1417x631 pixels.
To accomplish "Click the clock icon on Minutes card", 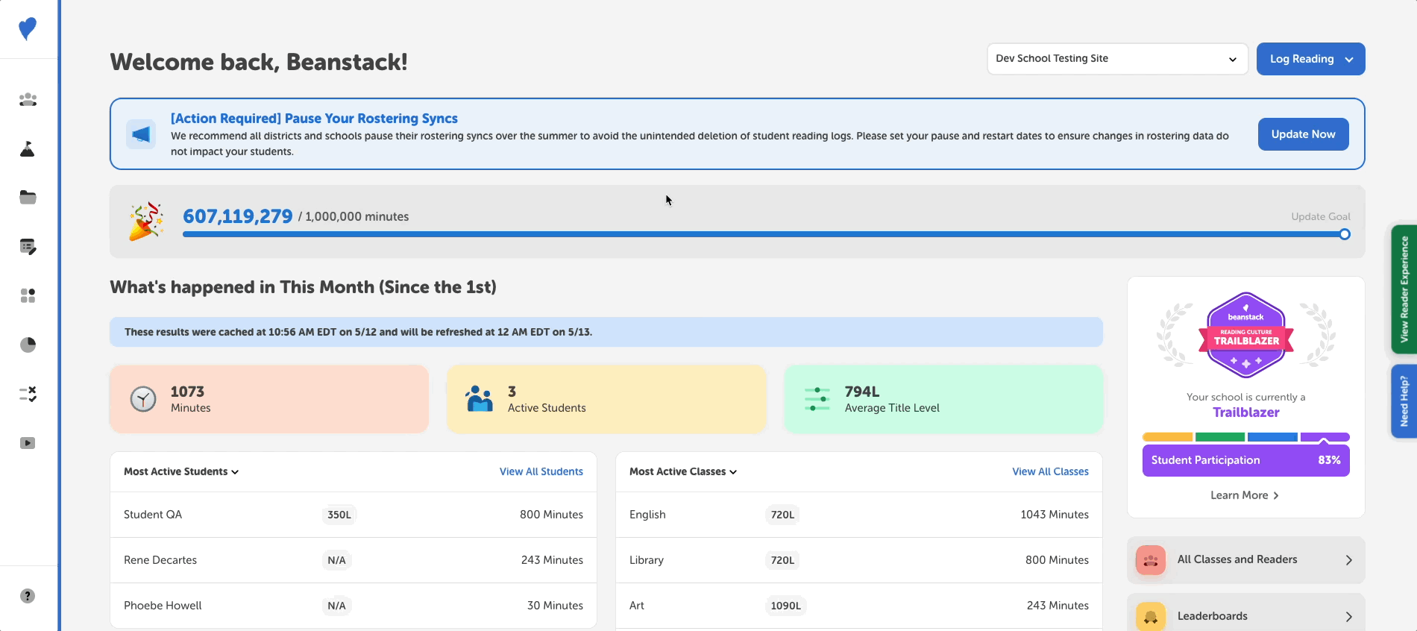I will pos(143,399).
